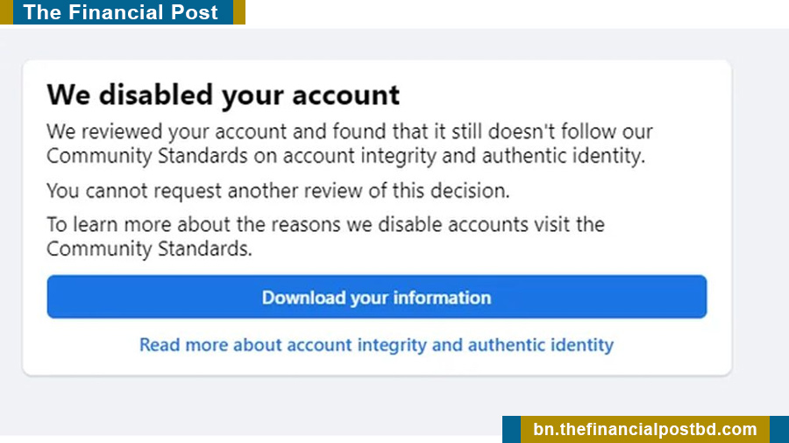This screenshot has height=443, width=789.
Task: Click gray background right of the dialog card
Action: [759, 219]
